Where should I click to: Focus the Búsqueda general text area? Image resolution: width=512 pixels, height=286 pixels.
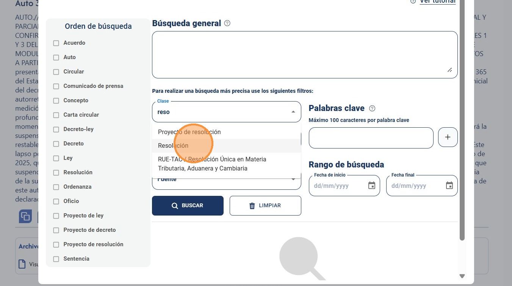click(x=305, y=55)
